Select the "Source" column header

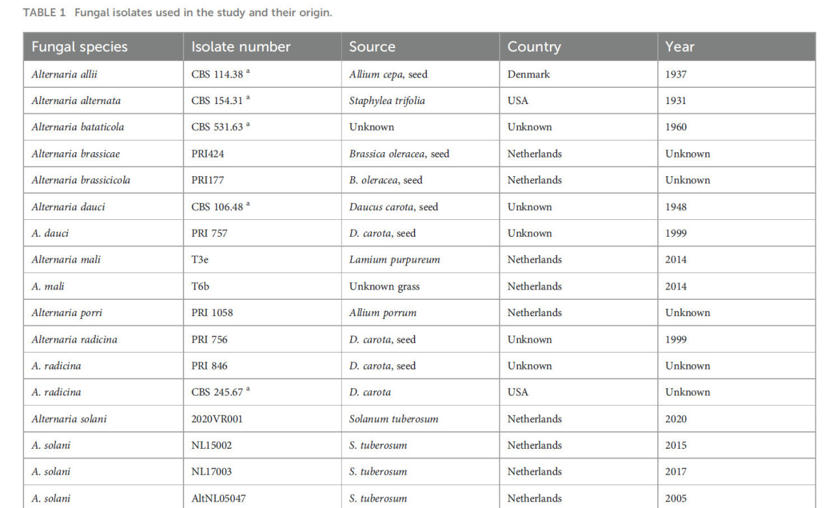click(x=372, y=47)
